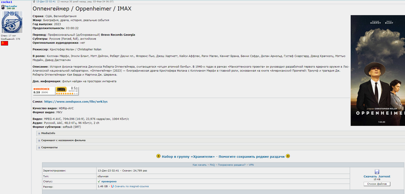Click the Зарегистрирован row label
The image size is (405, 194).
tap(55, 171)
